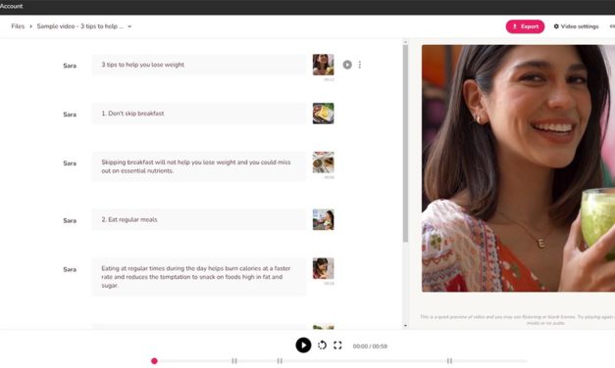Select thumbnail for 'Don't skip breakfast' scene
Viewport: 615px width, 368px height.
323,114
